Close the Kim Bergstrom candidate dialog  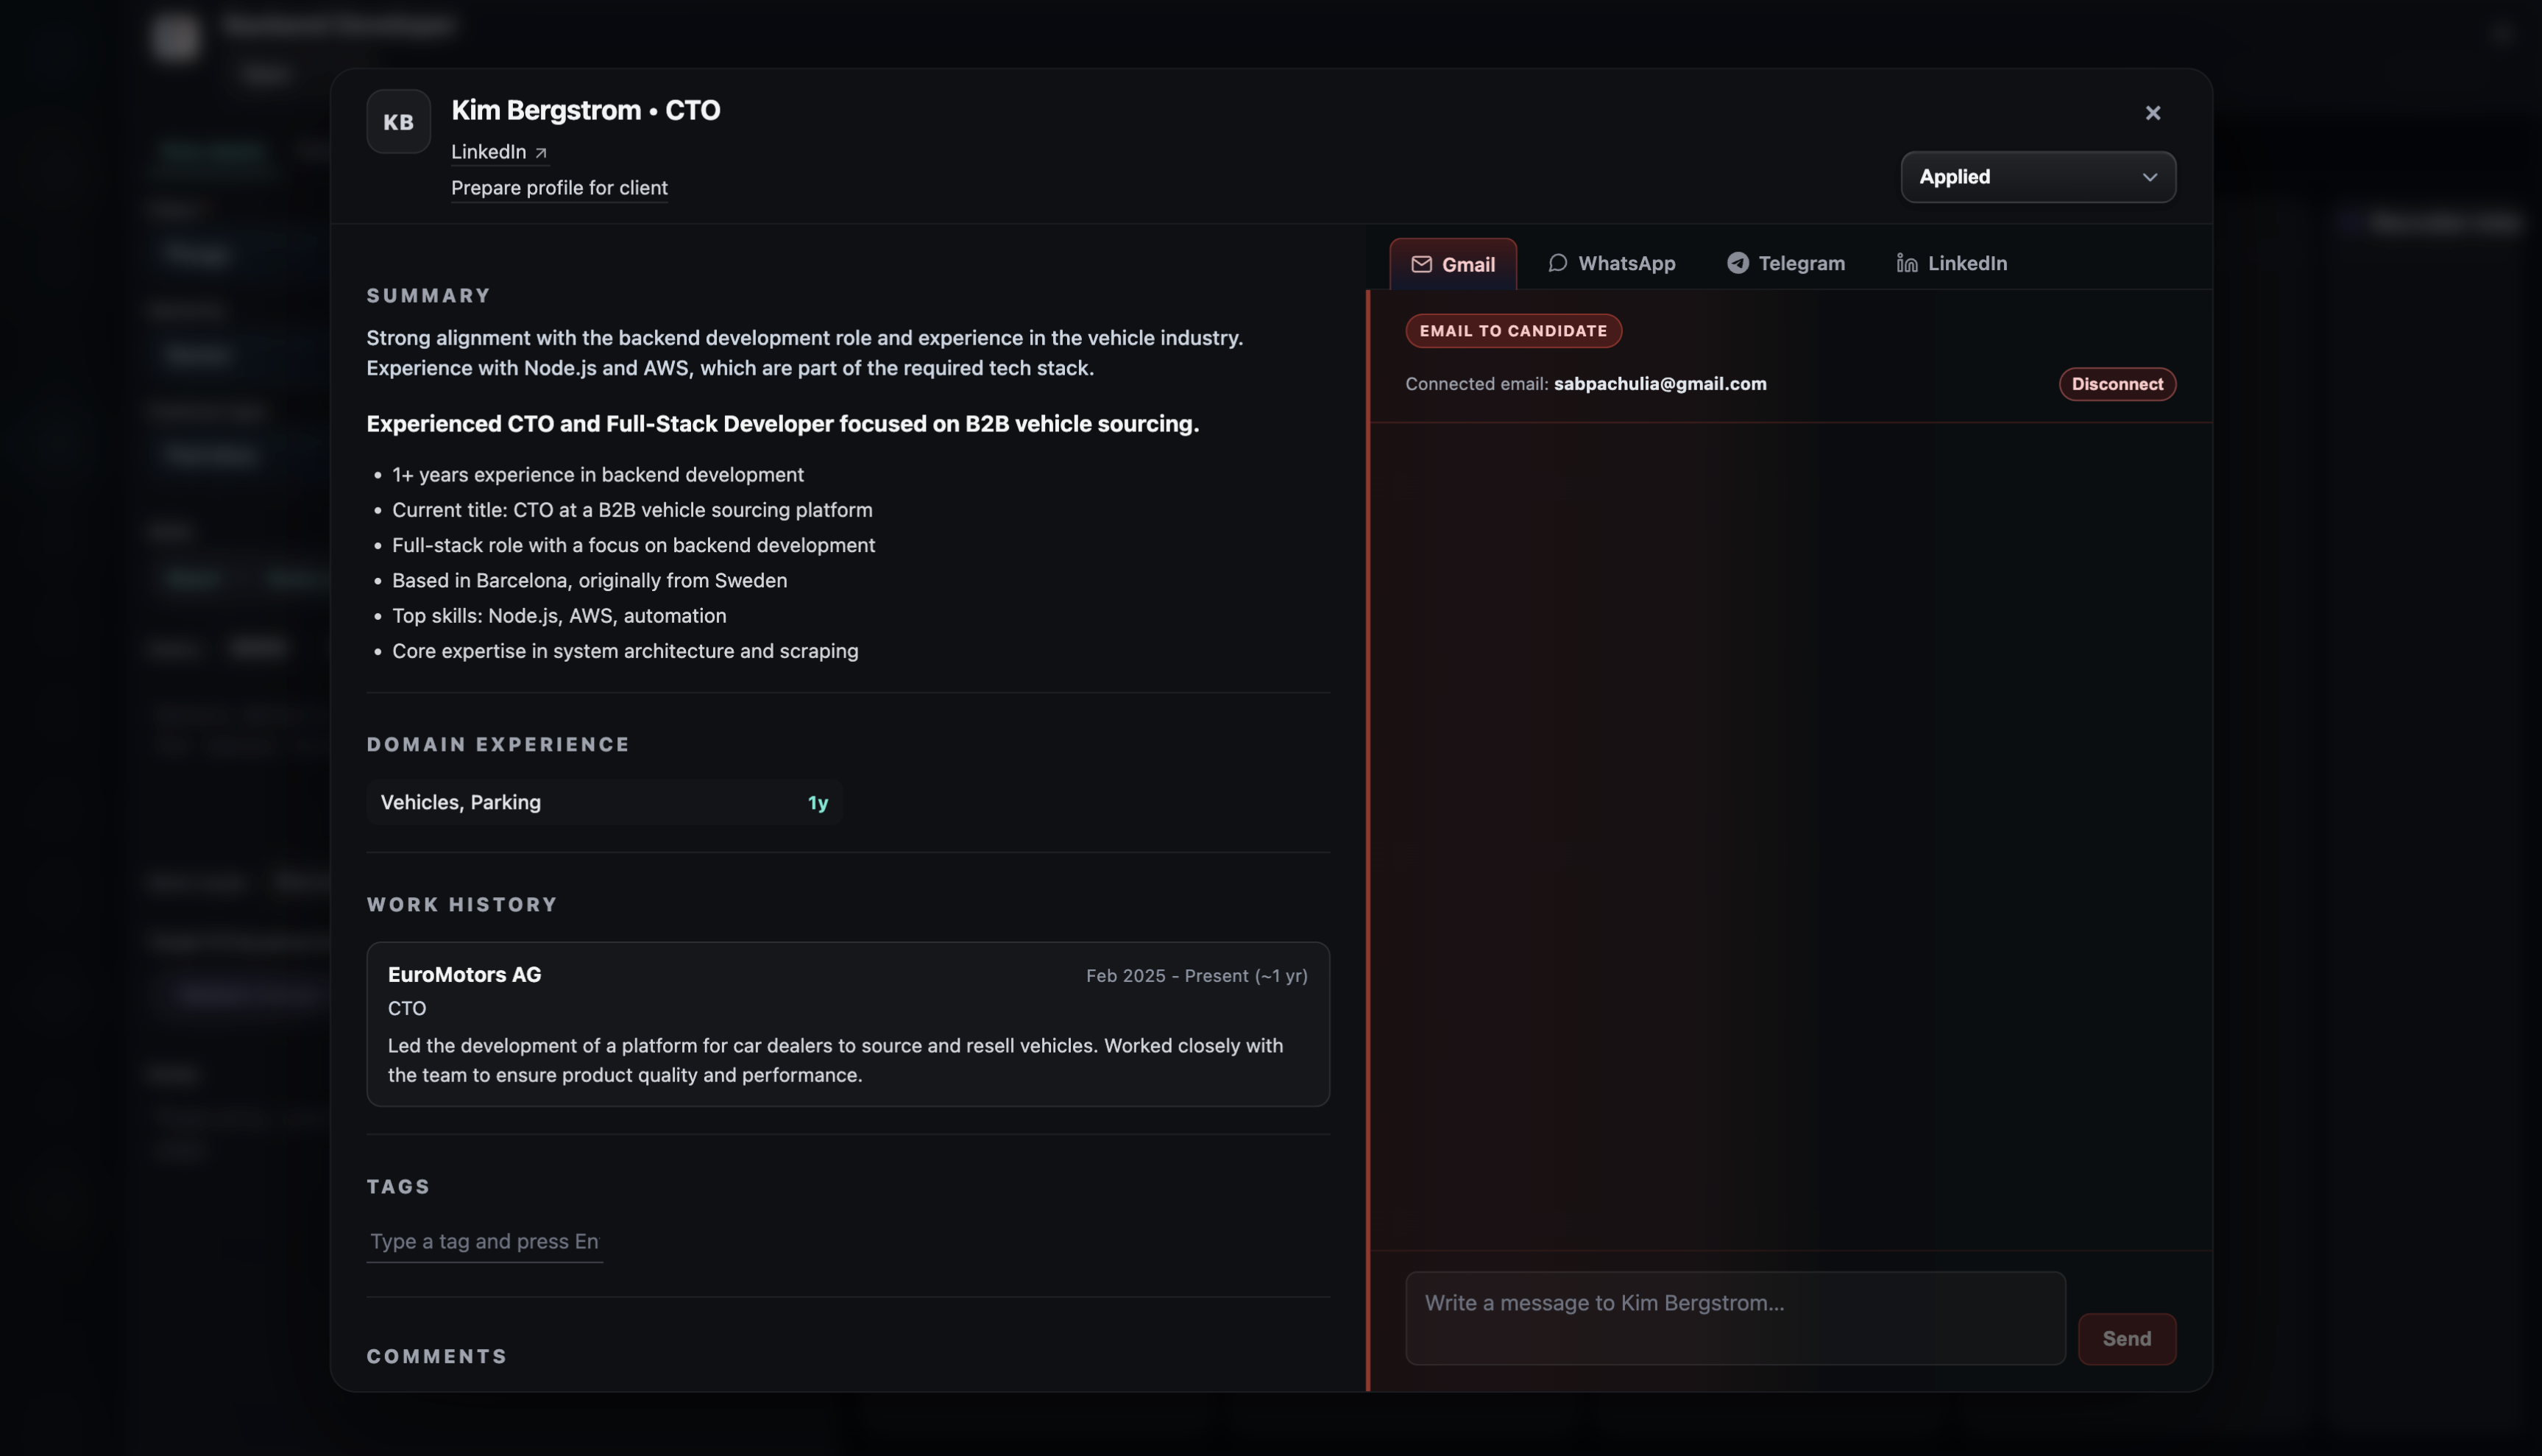[x=2152, y=113]
